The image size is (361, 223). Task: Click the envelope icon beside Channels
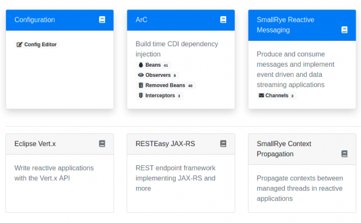click(x=261, y=96)
